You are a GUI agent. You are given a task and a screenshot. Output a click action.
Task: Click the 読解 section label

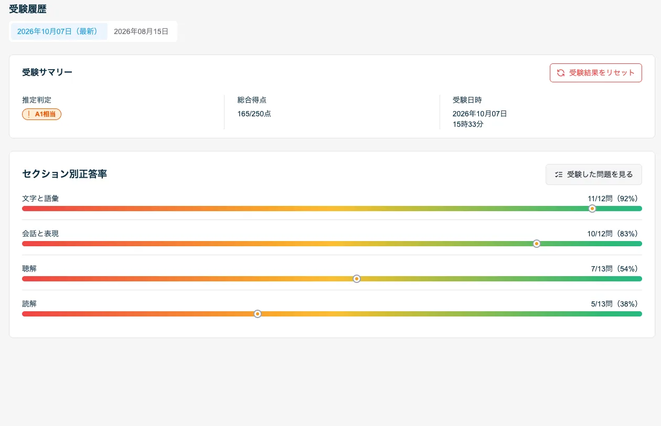tap(29, 304)
